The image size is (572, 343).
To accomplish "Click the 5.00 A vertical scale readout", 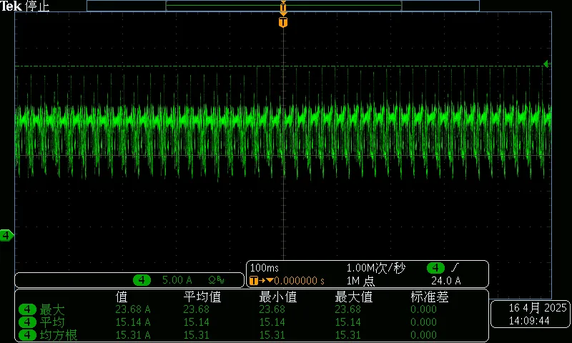I will 177,280.
